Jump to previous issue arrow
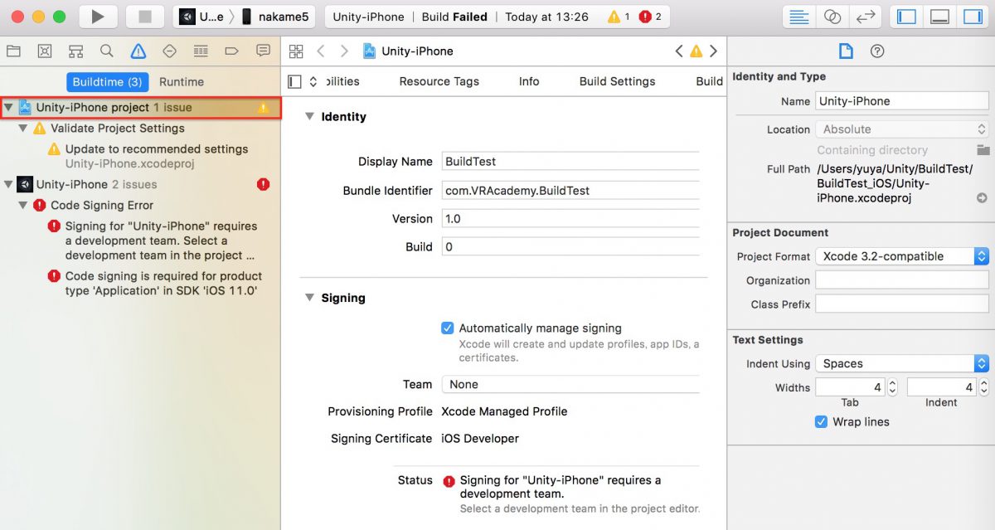Viewport: 995px width, 530px height. [x=679, y=51]
